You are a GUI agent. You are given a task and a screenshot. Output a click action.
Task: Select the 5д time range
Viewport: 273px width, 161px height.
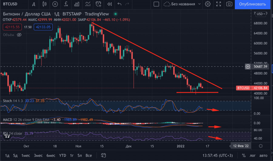(15, 156)
